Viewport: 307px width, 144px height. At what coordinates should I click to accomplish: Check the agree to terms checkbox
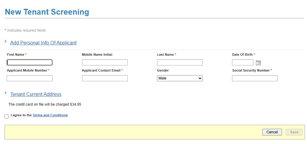tap(7, 116)
